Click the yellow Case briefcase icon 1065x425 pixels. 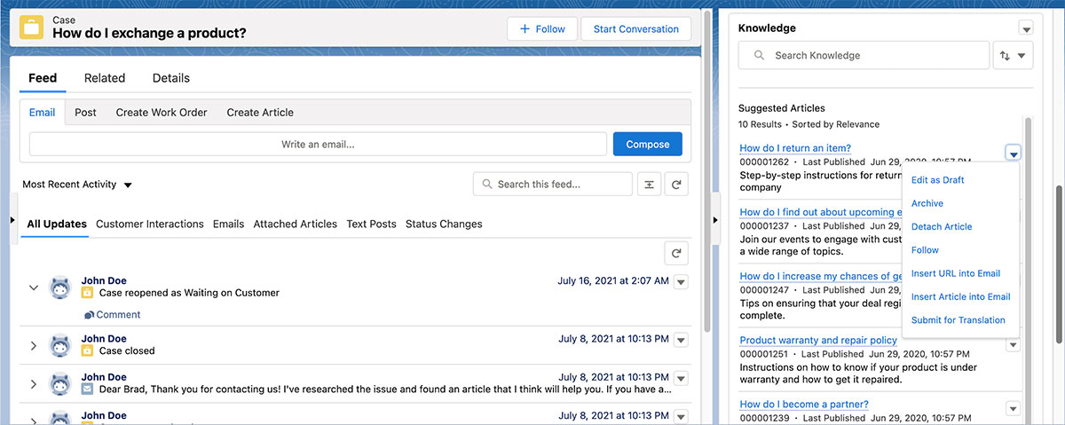pyautogui.click(x=32, y=28)
